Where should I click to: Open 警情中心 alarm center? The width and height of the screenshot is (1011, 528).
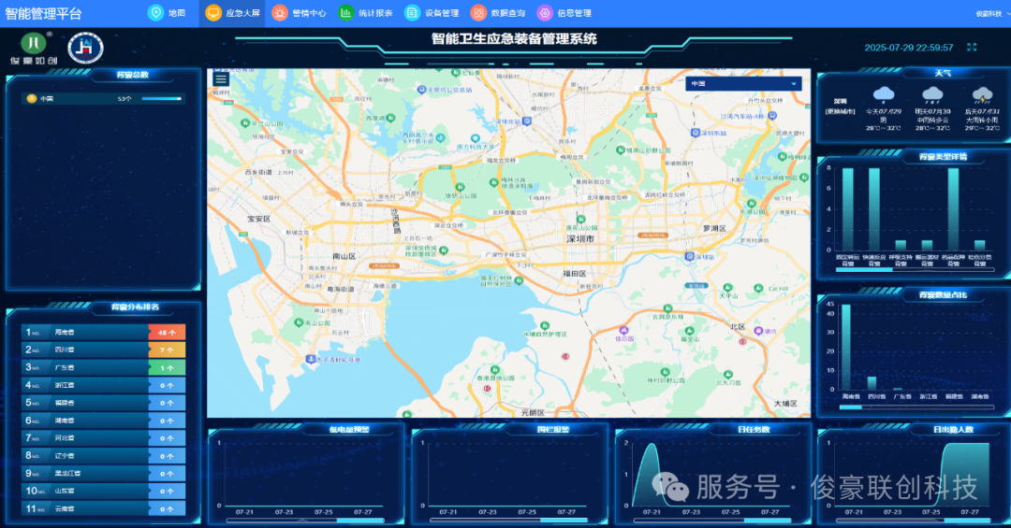tap(299, 13)
